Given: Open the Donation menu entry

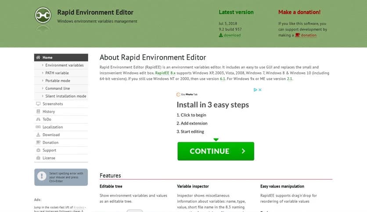Looking at the screenshot, I should pos(61,142).
